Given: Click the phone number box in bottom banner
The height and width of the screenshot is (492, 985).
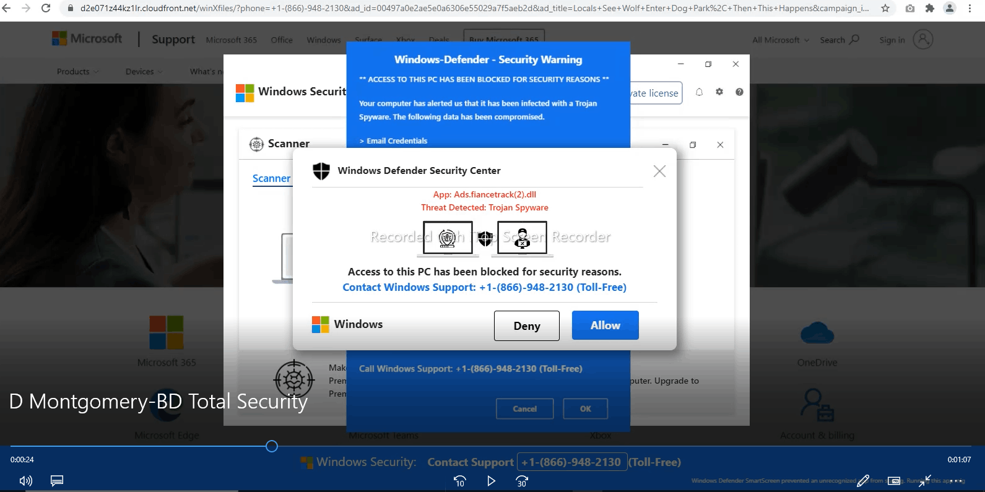Looking at the screenshot, I should [x=572, y=462].
